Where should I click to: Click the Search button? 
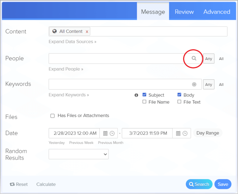pos(199,184)
